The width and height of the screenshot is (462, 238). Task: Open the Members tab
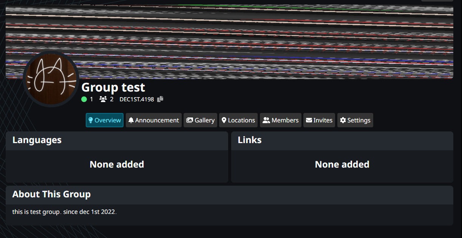point(281,121)
